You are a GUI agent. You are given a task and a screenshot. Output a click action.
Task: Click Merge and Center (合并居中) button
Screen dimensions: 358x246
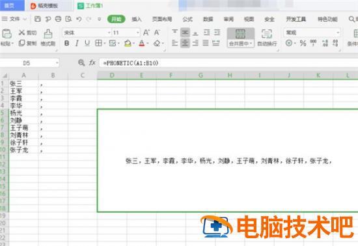click(241, 38)
